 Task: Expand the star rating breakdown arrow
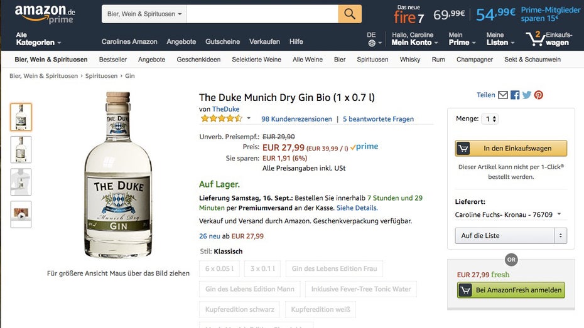pyautogui.click(x=249, y=119)
